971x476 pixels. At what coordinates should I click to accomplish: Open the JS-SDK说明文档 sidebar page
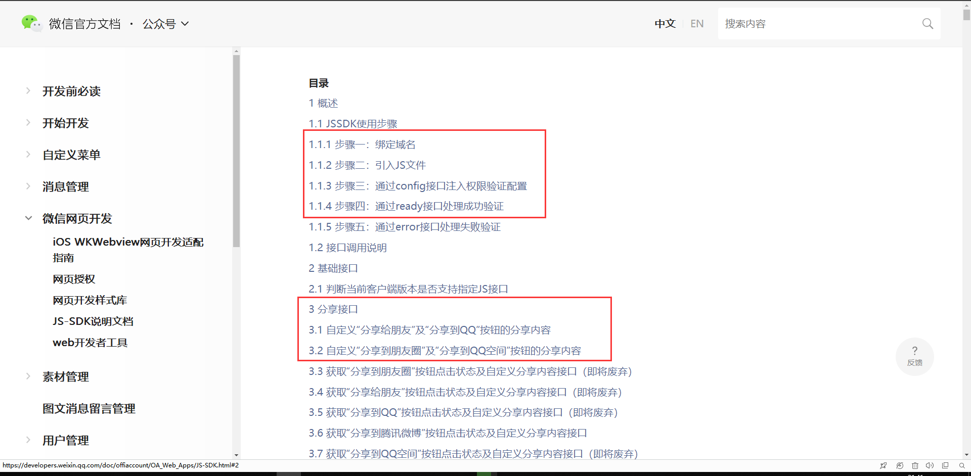click(x=93, y=322)
